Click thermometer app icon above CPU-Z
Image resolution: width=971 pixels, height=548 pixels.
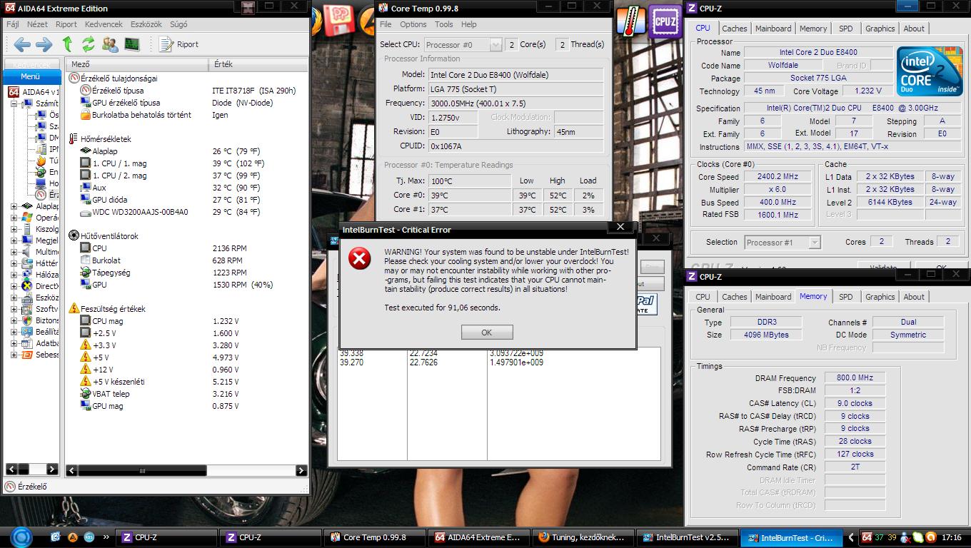point(630,21)
